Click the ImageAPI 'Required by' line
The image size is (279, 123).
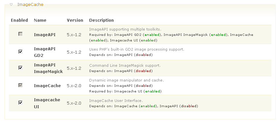click(x=171, y=37)
